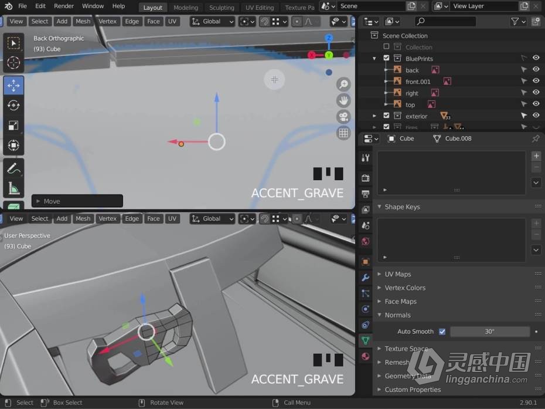Open the Physics properties tab icon
This screenshot has width=545, height=409.
click(365, 309)
